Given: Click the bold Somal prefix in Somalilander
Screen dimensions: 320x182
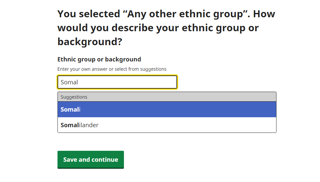Looking at the screenshot, I should (x=70, y=125).
